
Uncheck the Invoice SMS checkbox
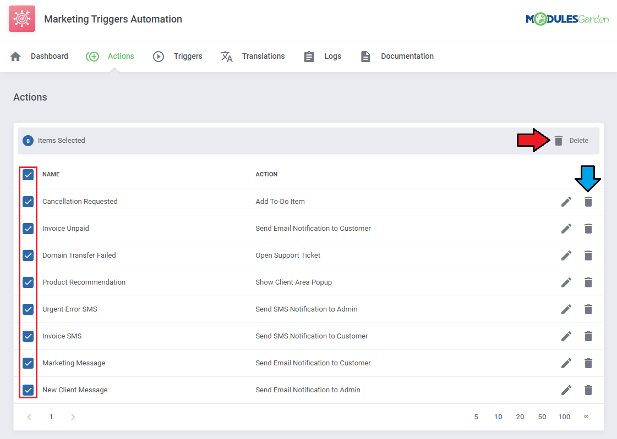click(x=28, y=336)
